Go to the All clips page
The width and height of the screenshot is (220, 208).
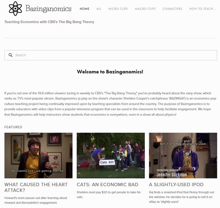point(99,9)
